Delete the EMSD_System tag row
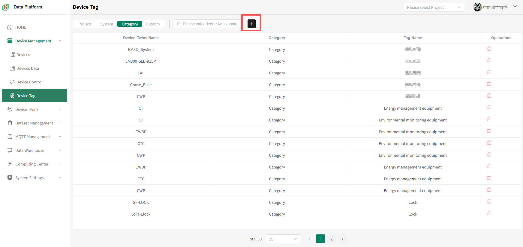The height and width of the screenshot is (247, 523). pyautogui.click(x=489, y=49)
